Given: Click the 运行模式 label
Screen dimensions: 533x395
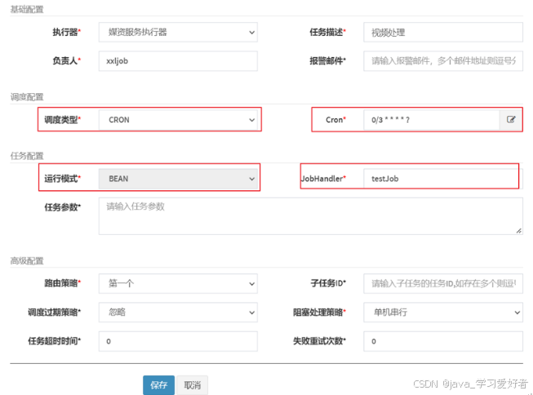Looking at the screenshot, I should pyautogui.click(x=63, y=179).
